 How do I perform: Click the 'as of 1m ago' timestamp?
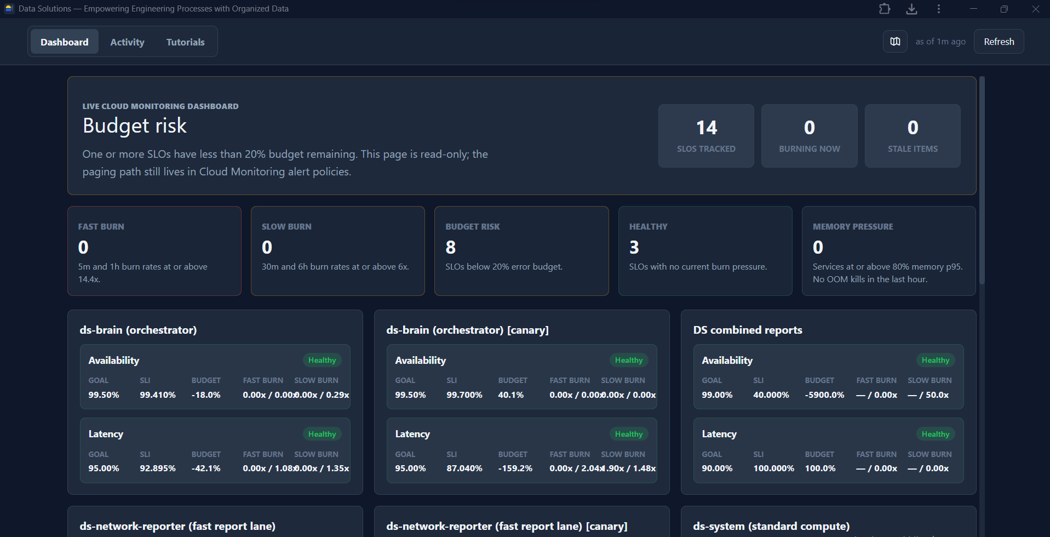click(x=940, y=42)
